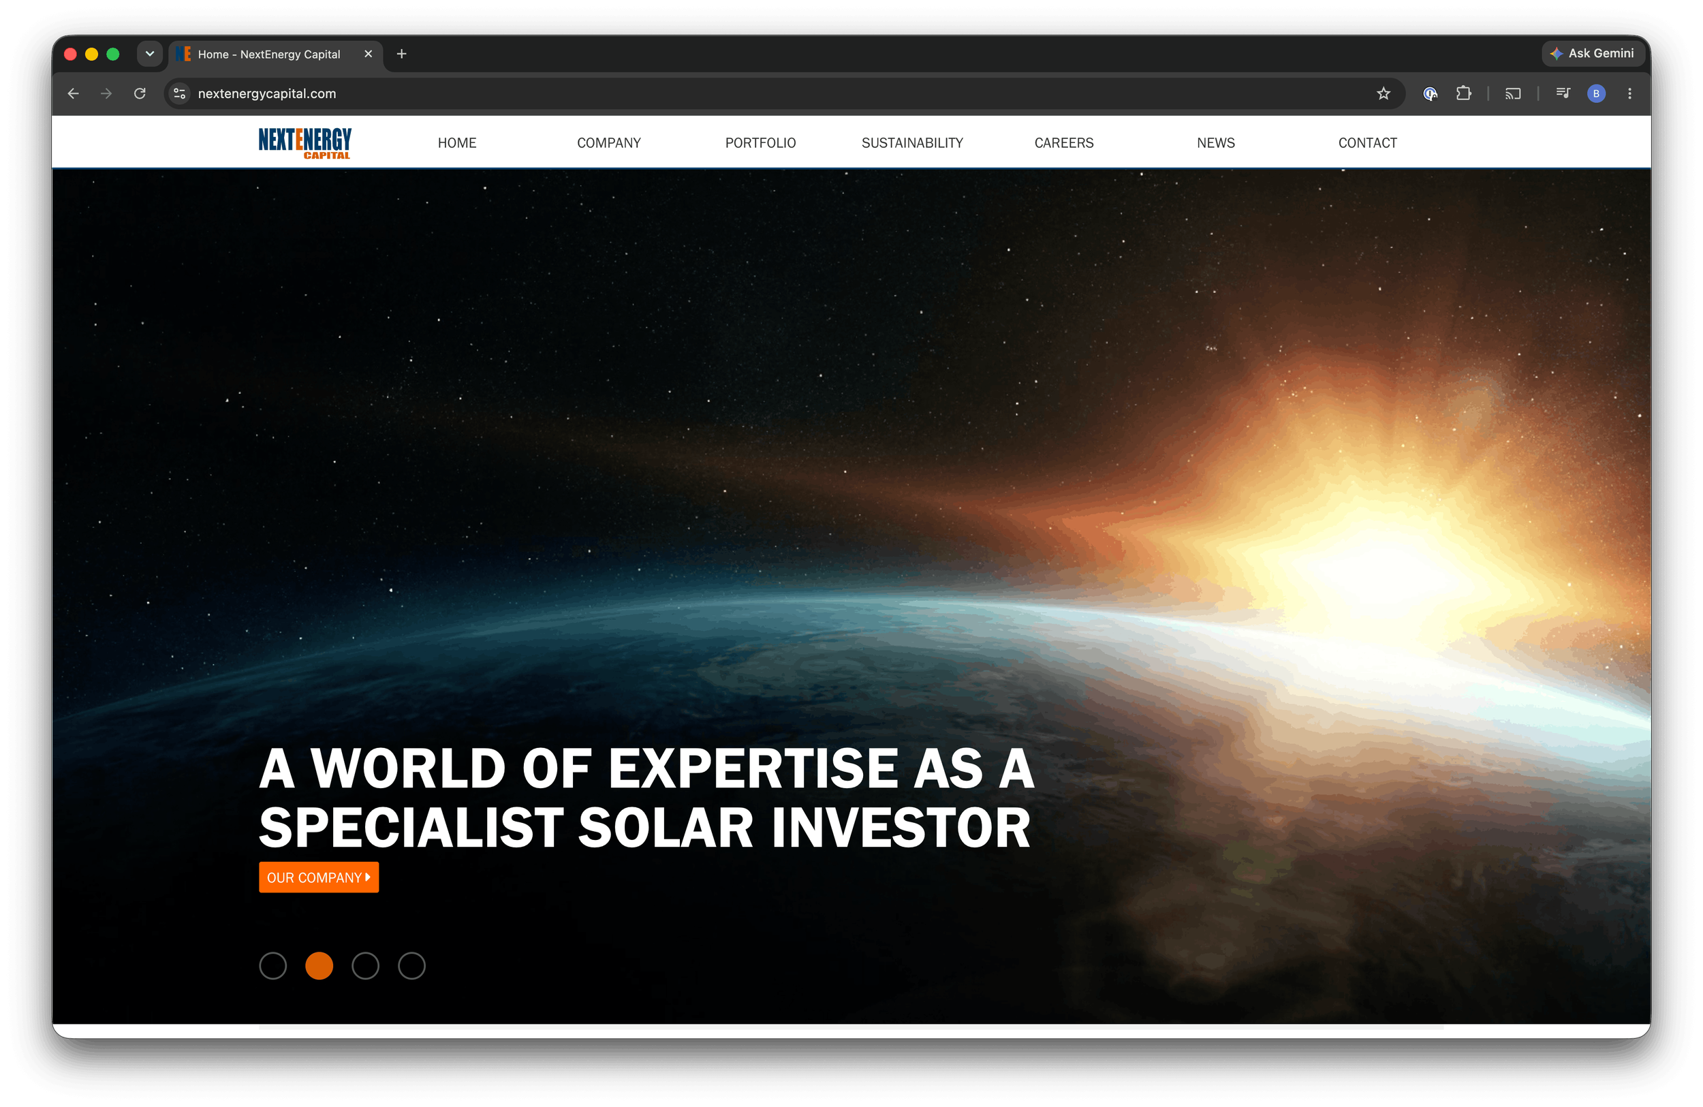This screenshot has width=1703, height=1107.
Task: Open the PORTFOLIO menu item
Action: tap(761, 143)
